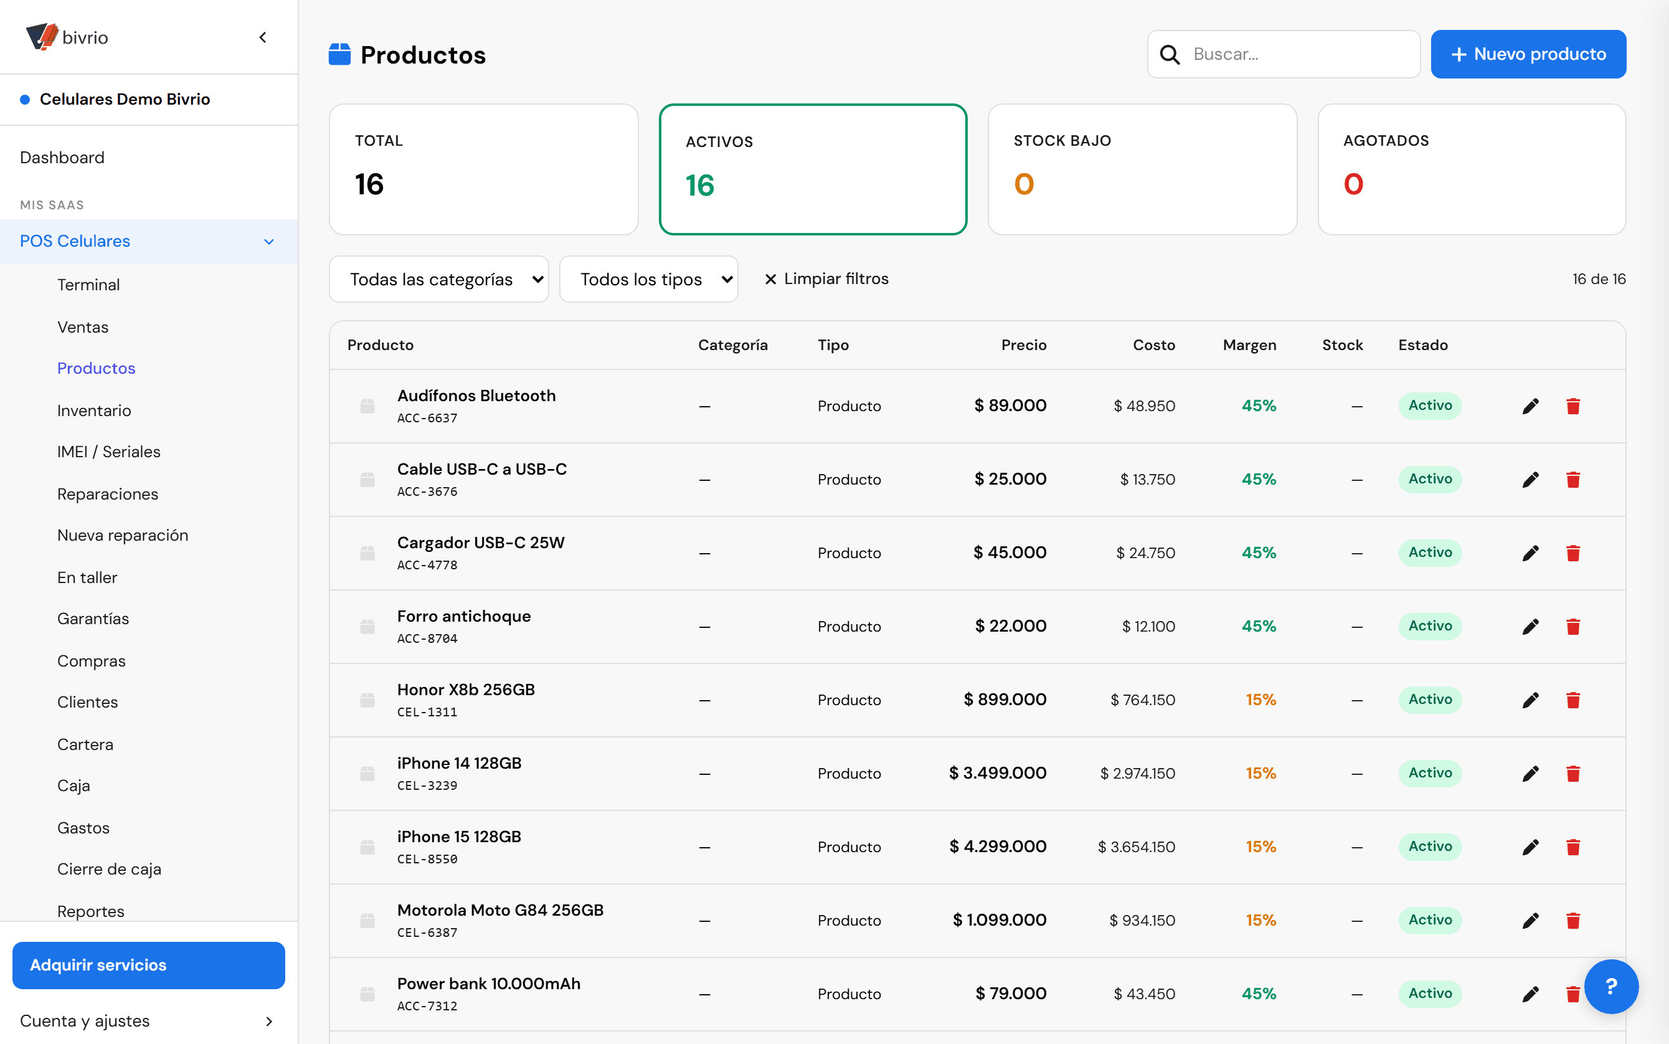Image resolution: width=1669 pixels, height=1044 pixels.
Task: Open En taller
Action: [87, 577]
